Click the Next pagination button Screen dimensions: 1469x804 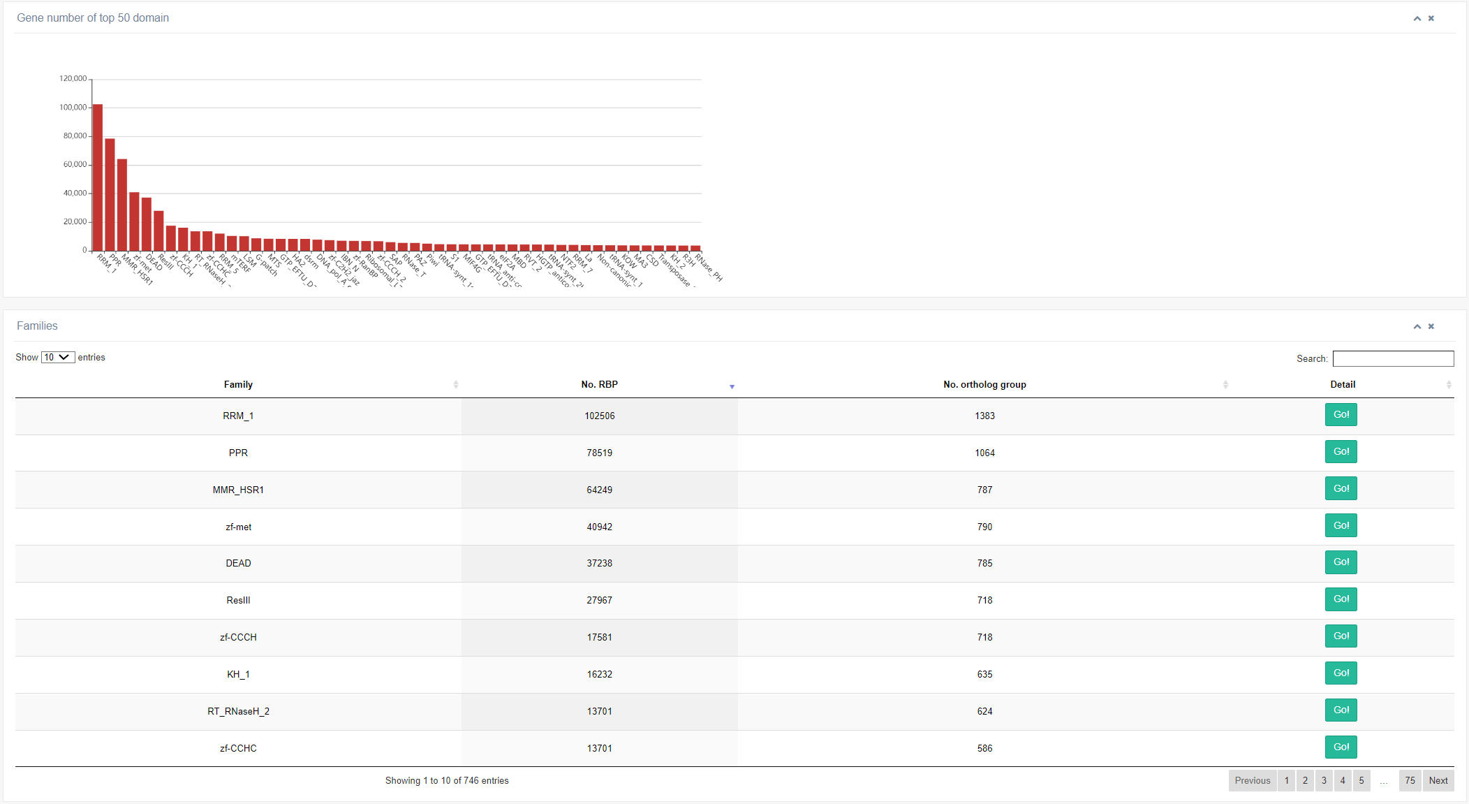pyautogui.click(x=1438, y=781)
